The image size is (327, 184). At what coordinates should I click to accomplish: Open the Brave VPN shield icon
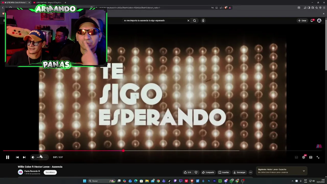coord(320,8)
